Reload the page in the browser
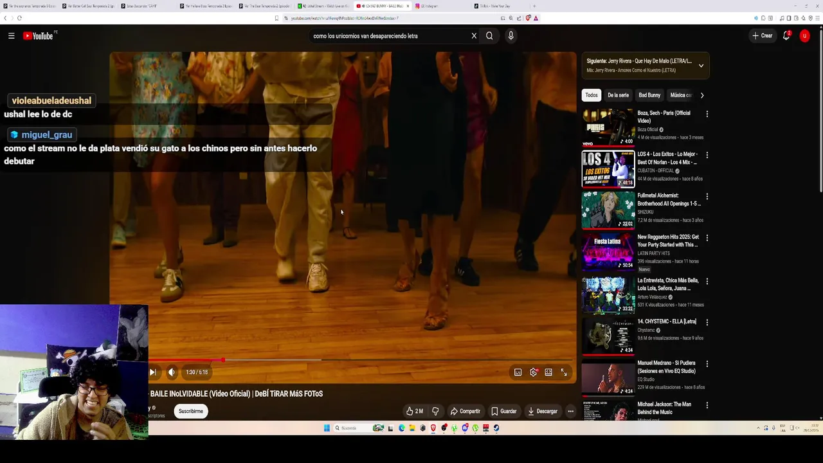This screenshot has width=823, height=463. point(19,18)
